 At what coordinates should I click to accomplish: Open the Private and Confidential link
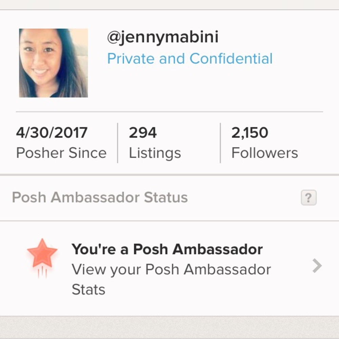tap(190, 58)
